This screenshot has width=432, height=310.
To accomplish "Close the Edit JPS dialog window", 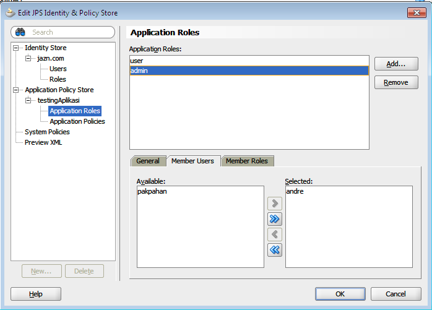I will pos(417,12).
